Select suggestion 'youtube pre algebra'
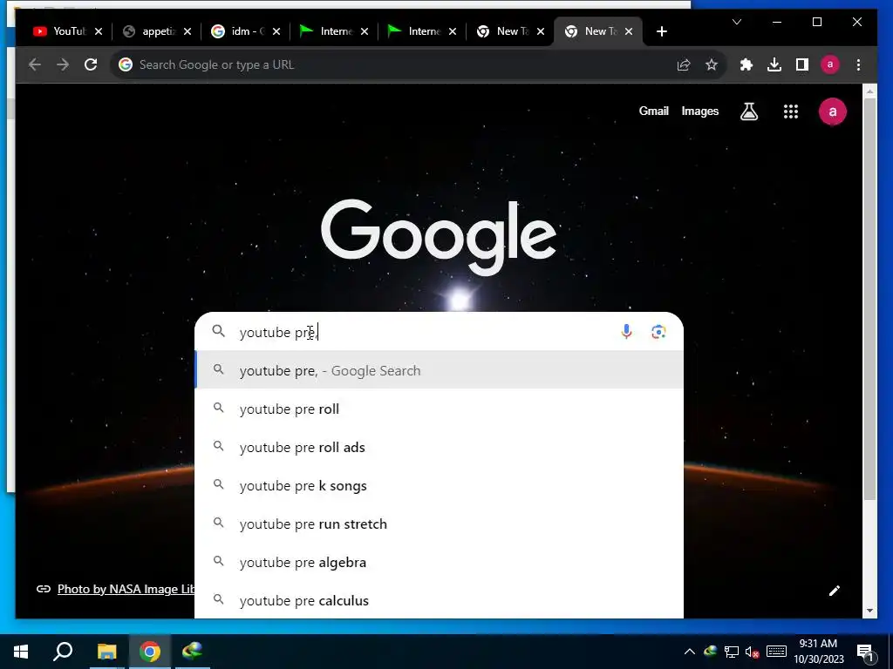The width and height of the screenshot is (893, 669). [439, 562]
